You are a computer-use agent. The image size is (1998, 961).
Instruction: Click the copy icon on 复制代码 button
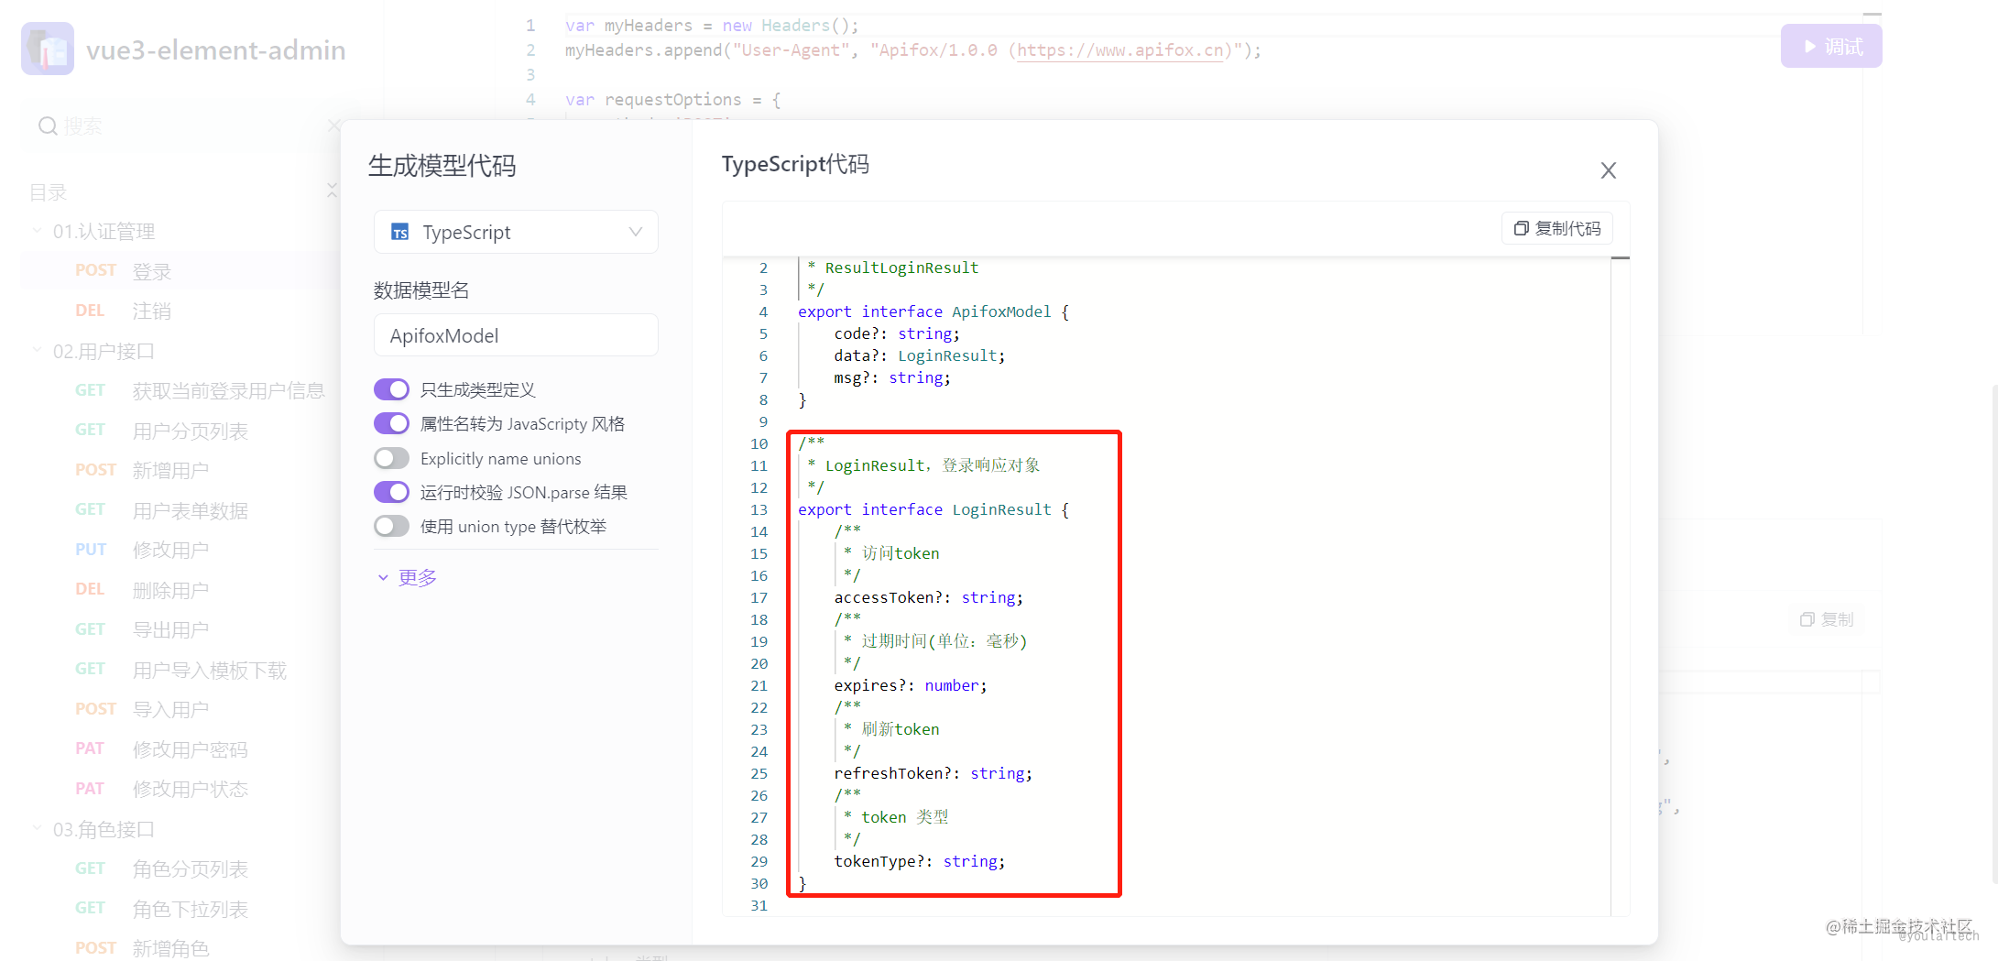point(1522,228)
